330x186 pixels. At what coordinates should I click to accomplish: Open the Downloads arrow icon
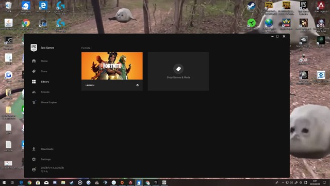tap(34, 149)
